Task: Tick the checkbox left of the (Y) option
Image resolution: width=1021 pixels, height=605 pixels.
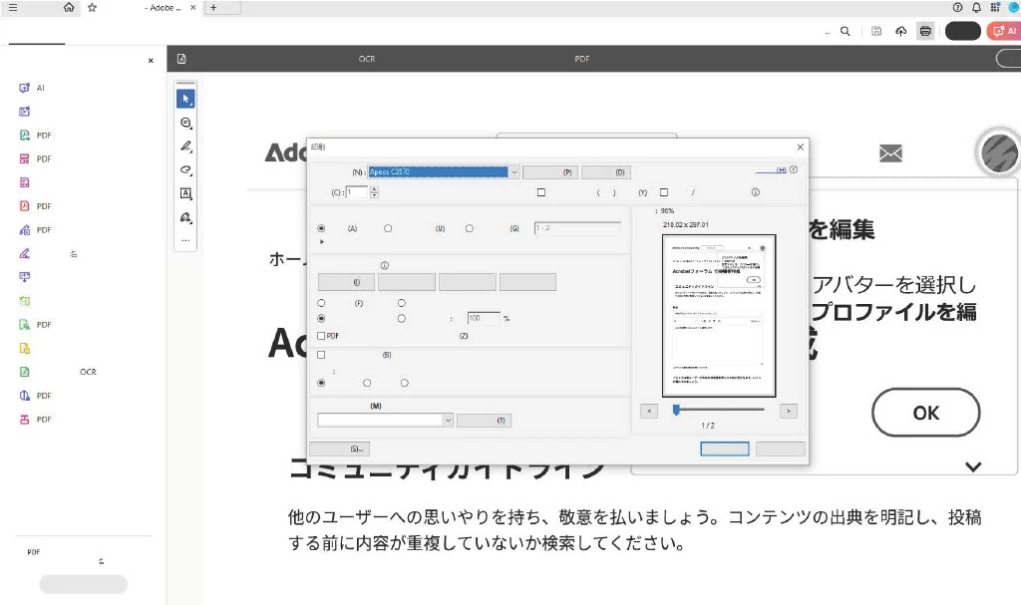Action: point(541,192)
